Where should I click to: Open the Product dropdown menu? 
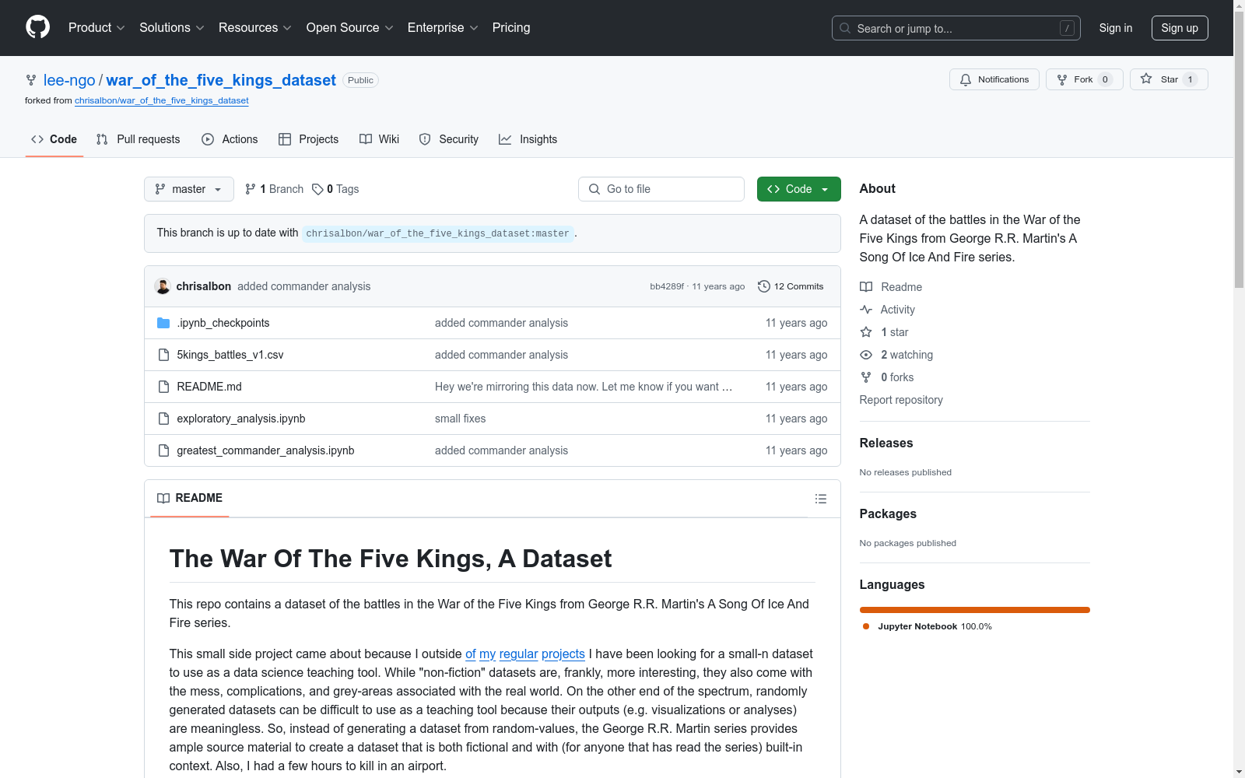pos(96,28)
